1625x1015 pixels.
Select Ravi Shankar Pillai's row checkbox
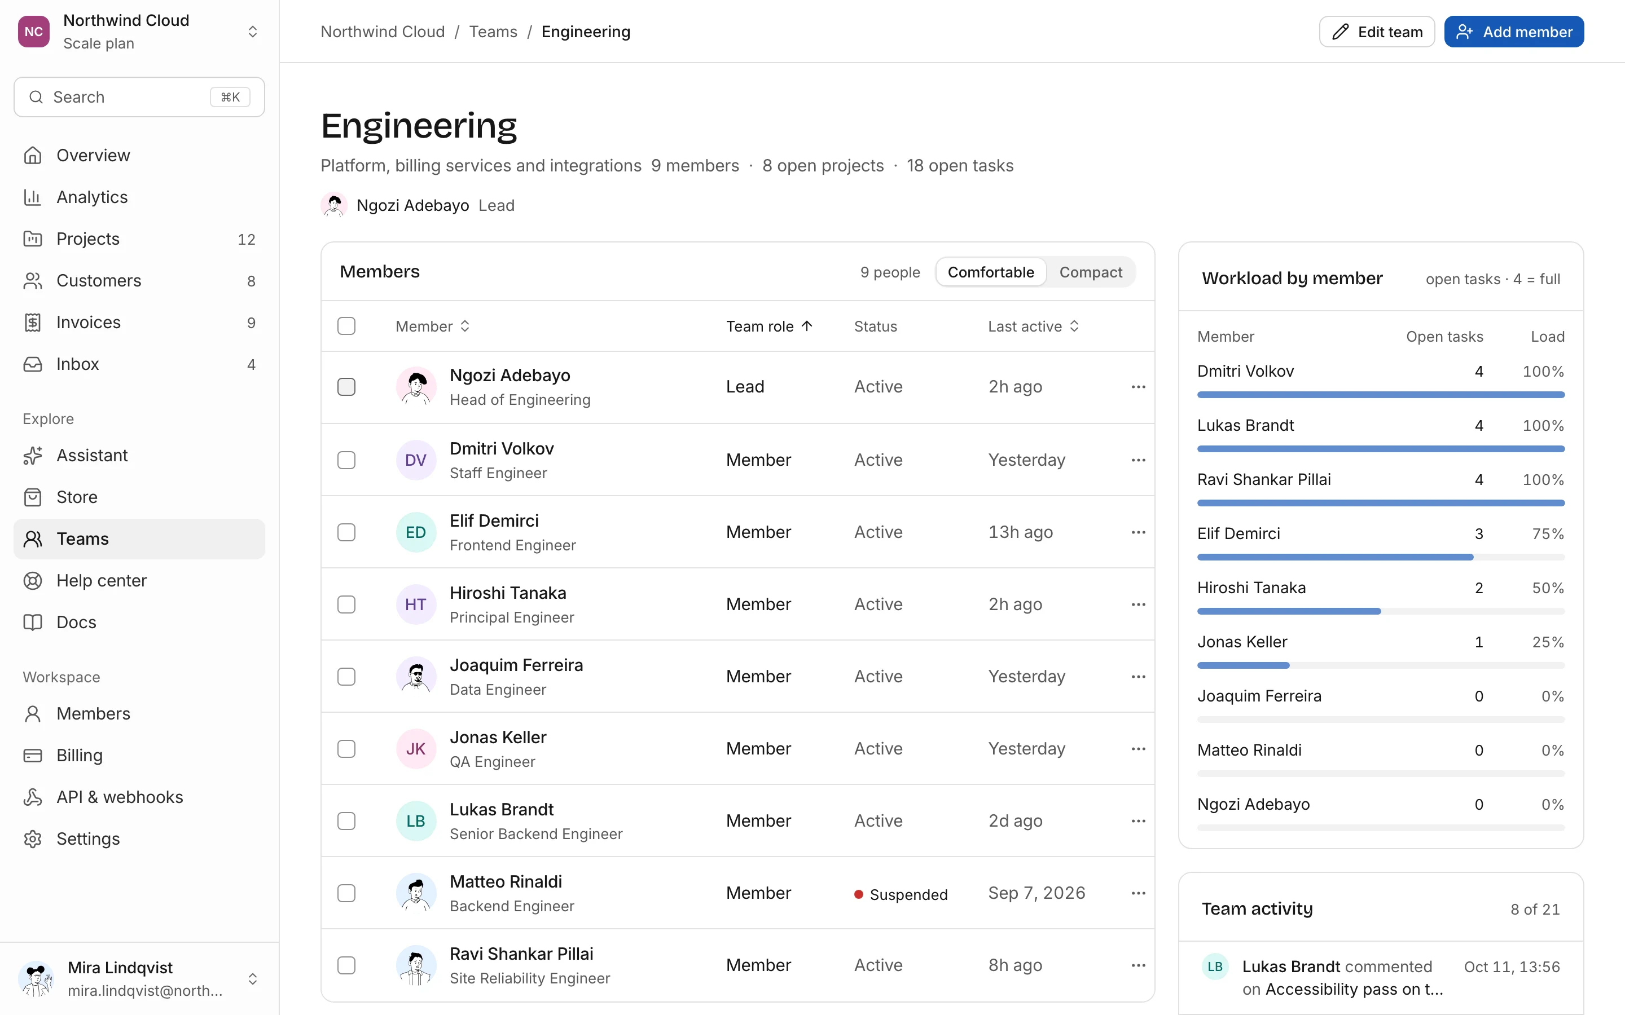click(346, 965)
